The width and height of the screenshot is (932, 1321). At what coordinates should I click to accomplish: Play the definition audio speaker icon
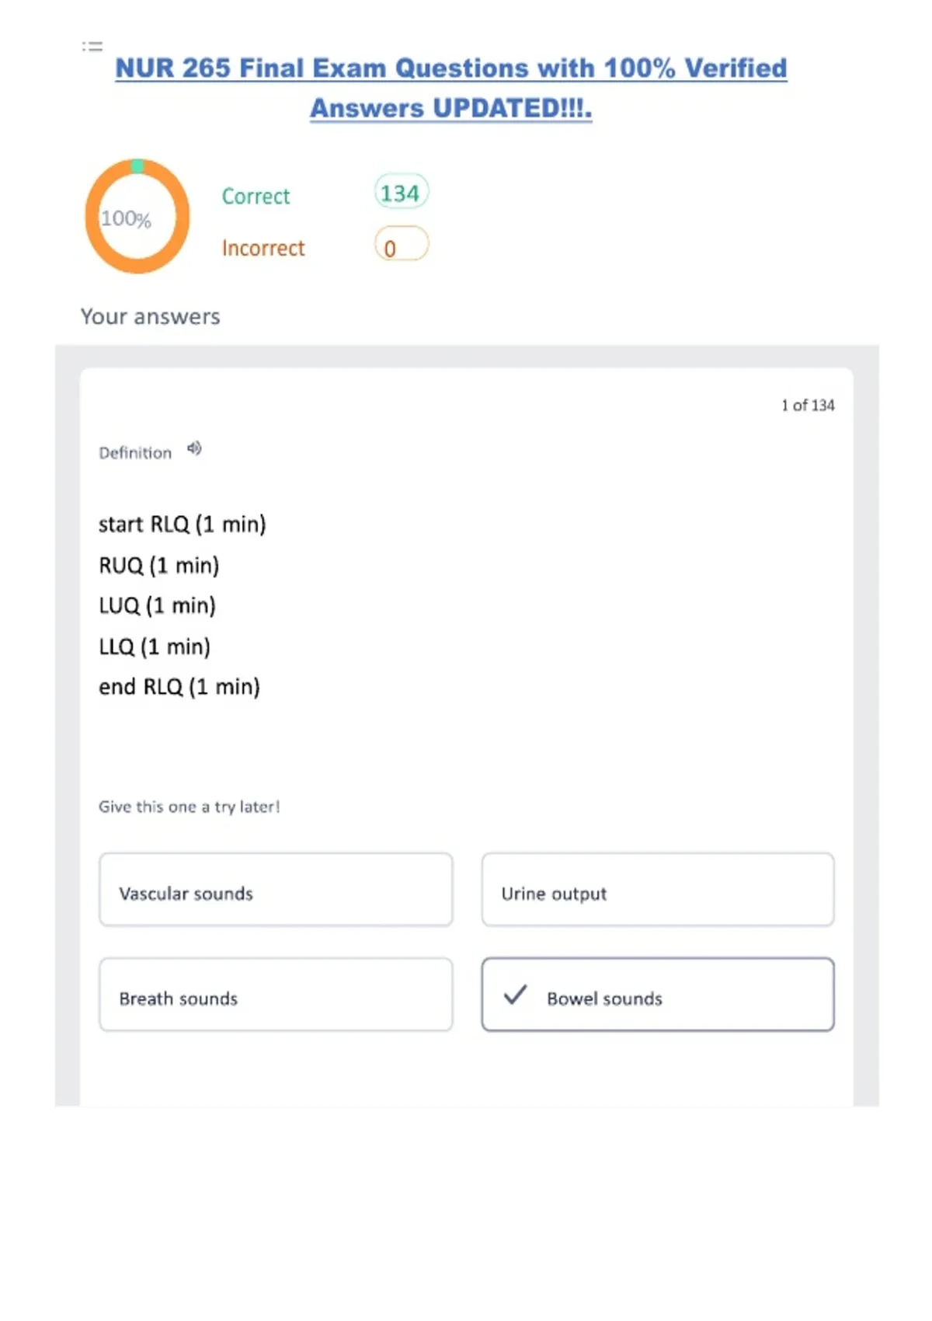point(194,448)
